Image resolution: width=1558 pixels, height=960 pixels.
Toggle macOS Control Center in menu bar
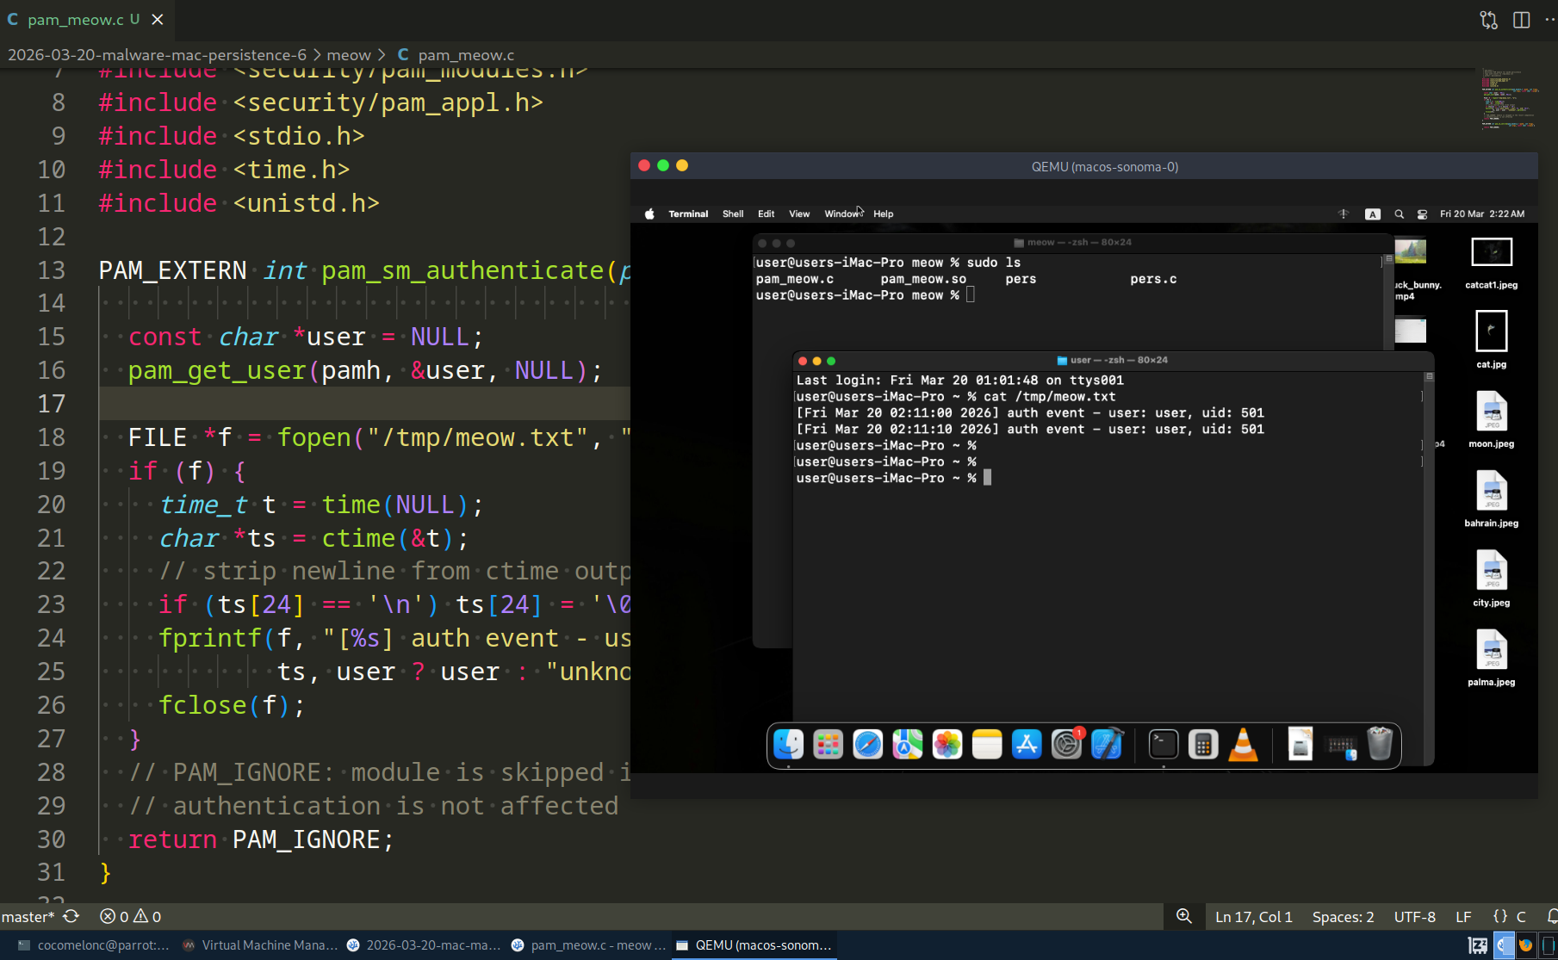(x=1422, y=214)
